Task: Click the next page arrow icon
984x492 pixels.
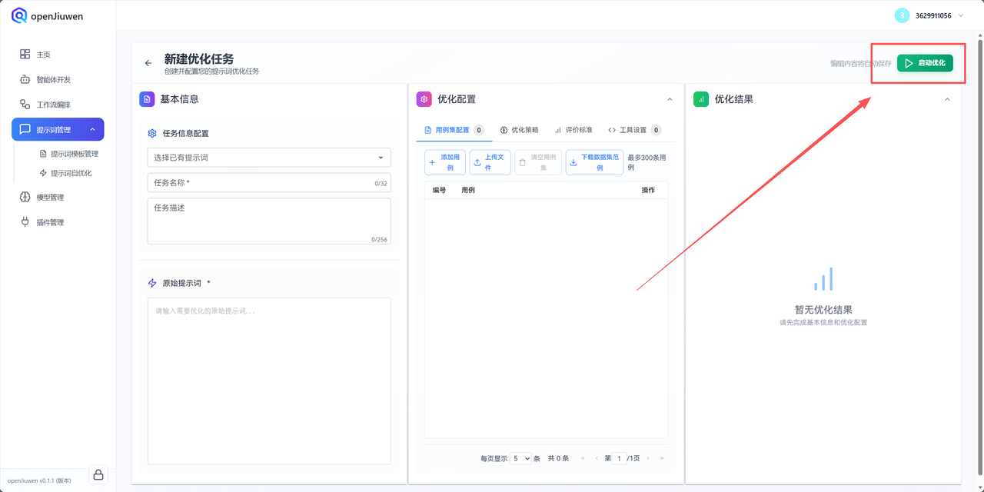Action: point(648,458)
